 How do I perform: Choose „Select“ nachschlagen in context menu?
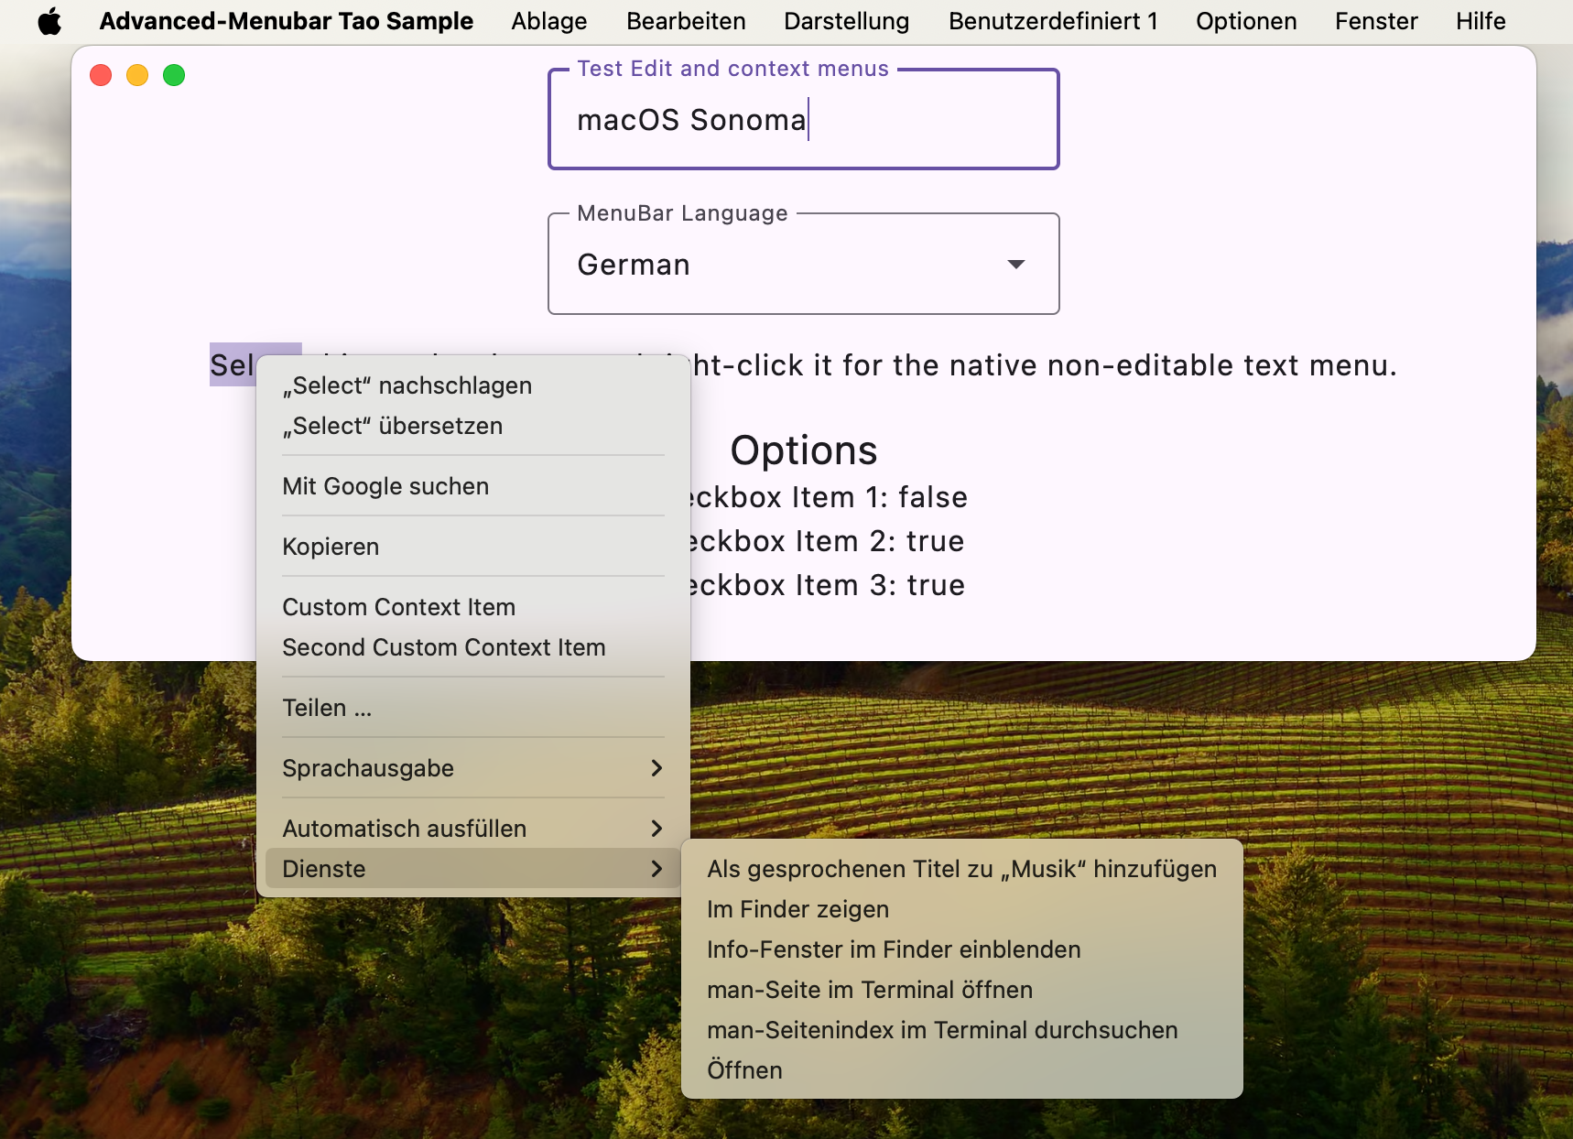point(473,385)
